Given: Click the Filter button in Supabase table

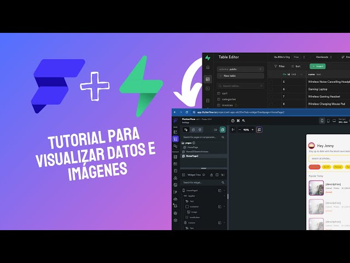Looking at the screenshot, I should point(279,66).
